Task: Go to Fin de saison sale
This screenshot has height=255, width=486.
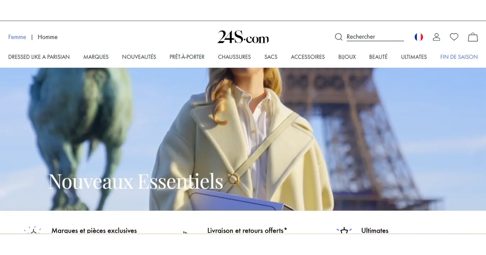Action: tap(459, 57)
